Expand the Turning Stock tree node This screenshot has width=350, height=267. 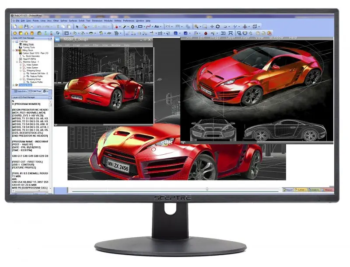tap(14, 85)
